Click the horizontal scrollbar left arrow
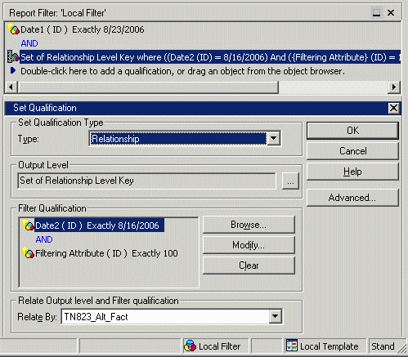 point(11,87)
